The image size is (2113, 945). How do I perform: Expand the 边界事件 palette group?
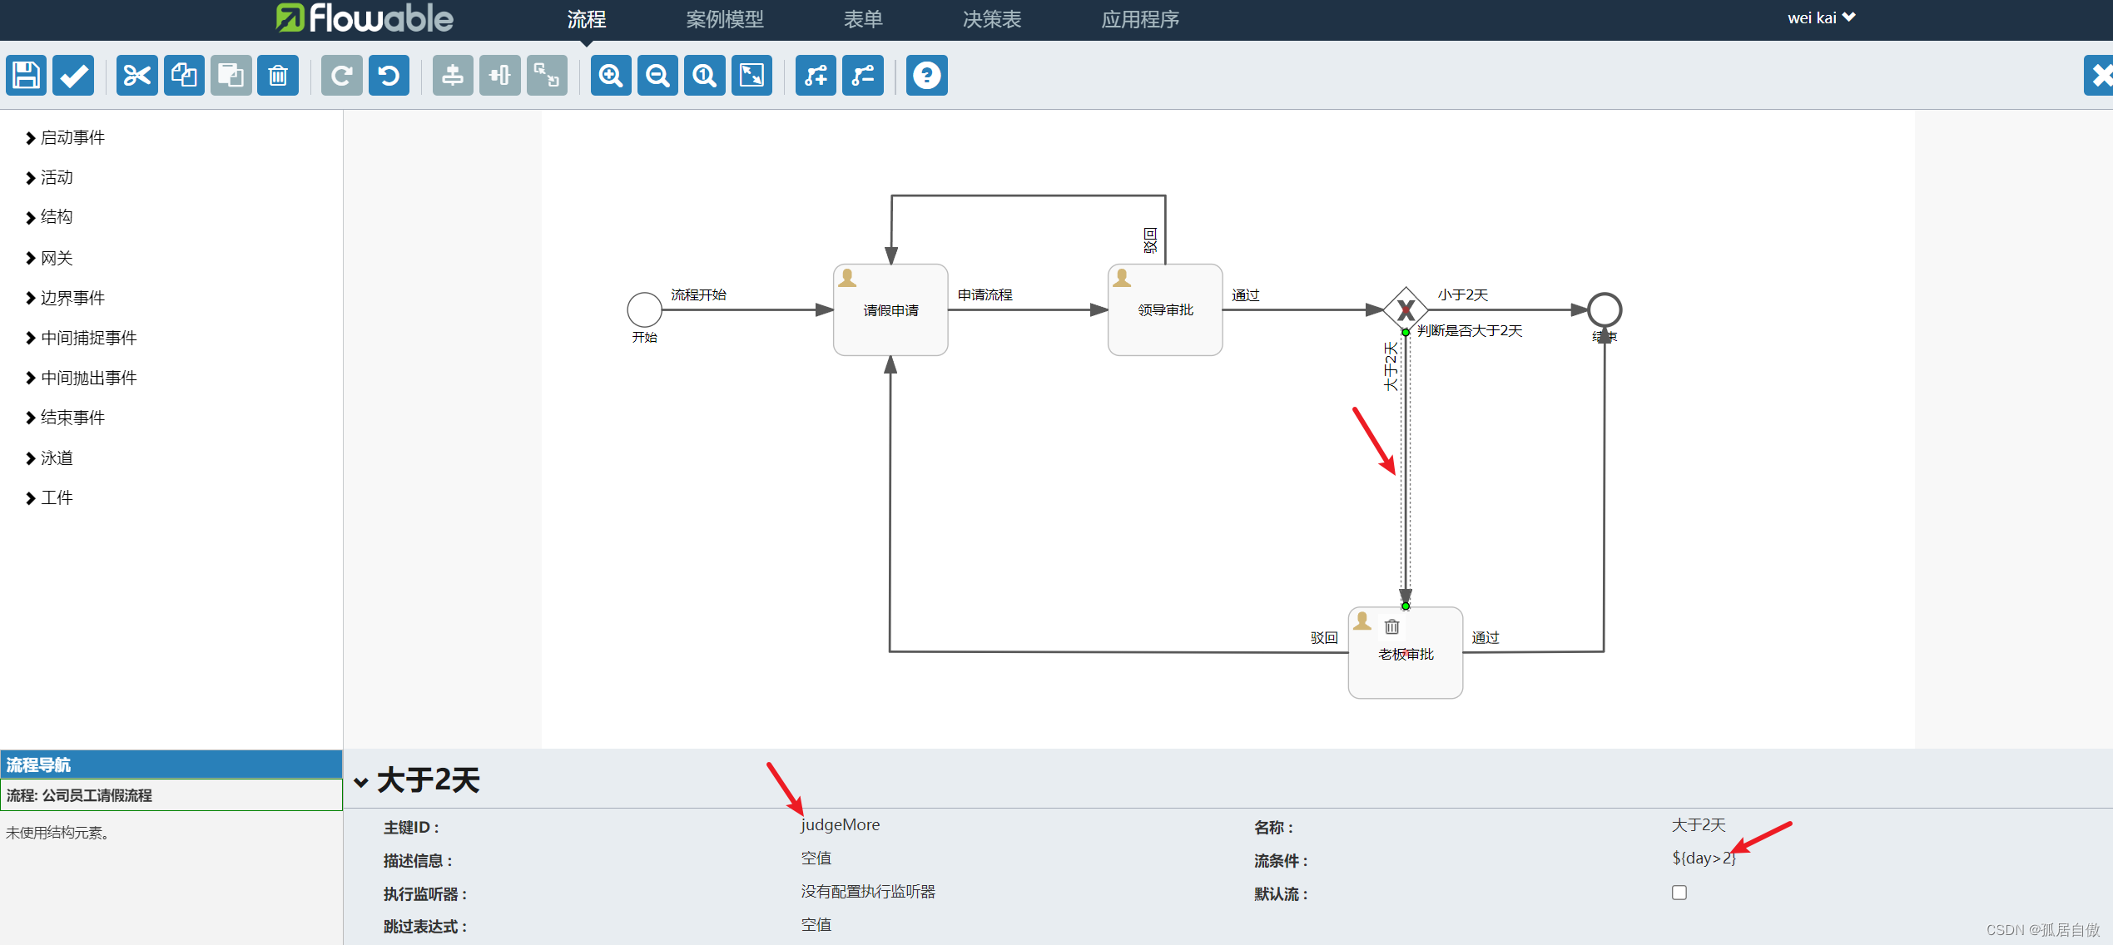(x=65, y=299)
